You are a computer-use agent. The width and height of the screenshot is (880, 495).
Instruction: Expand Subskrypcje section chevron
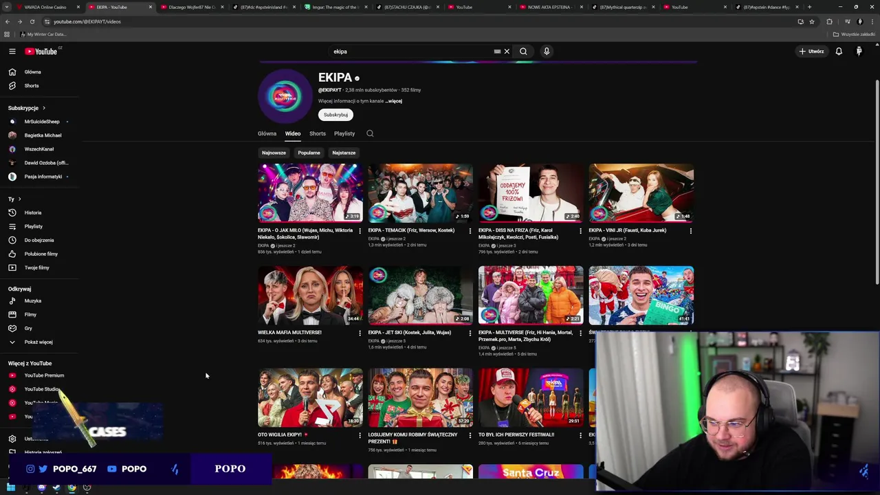[43, 108]
